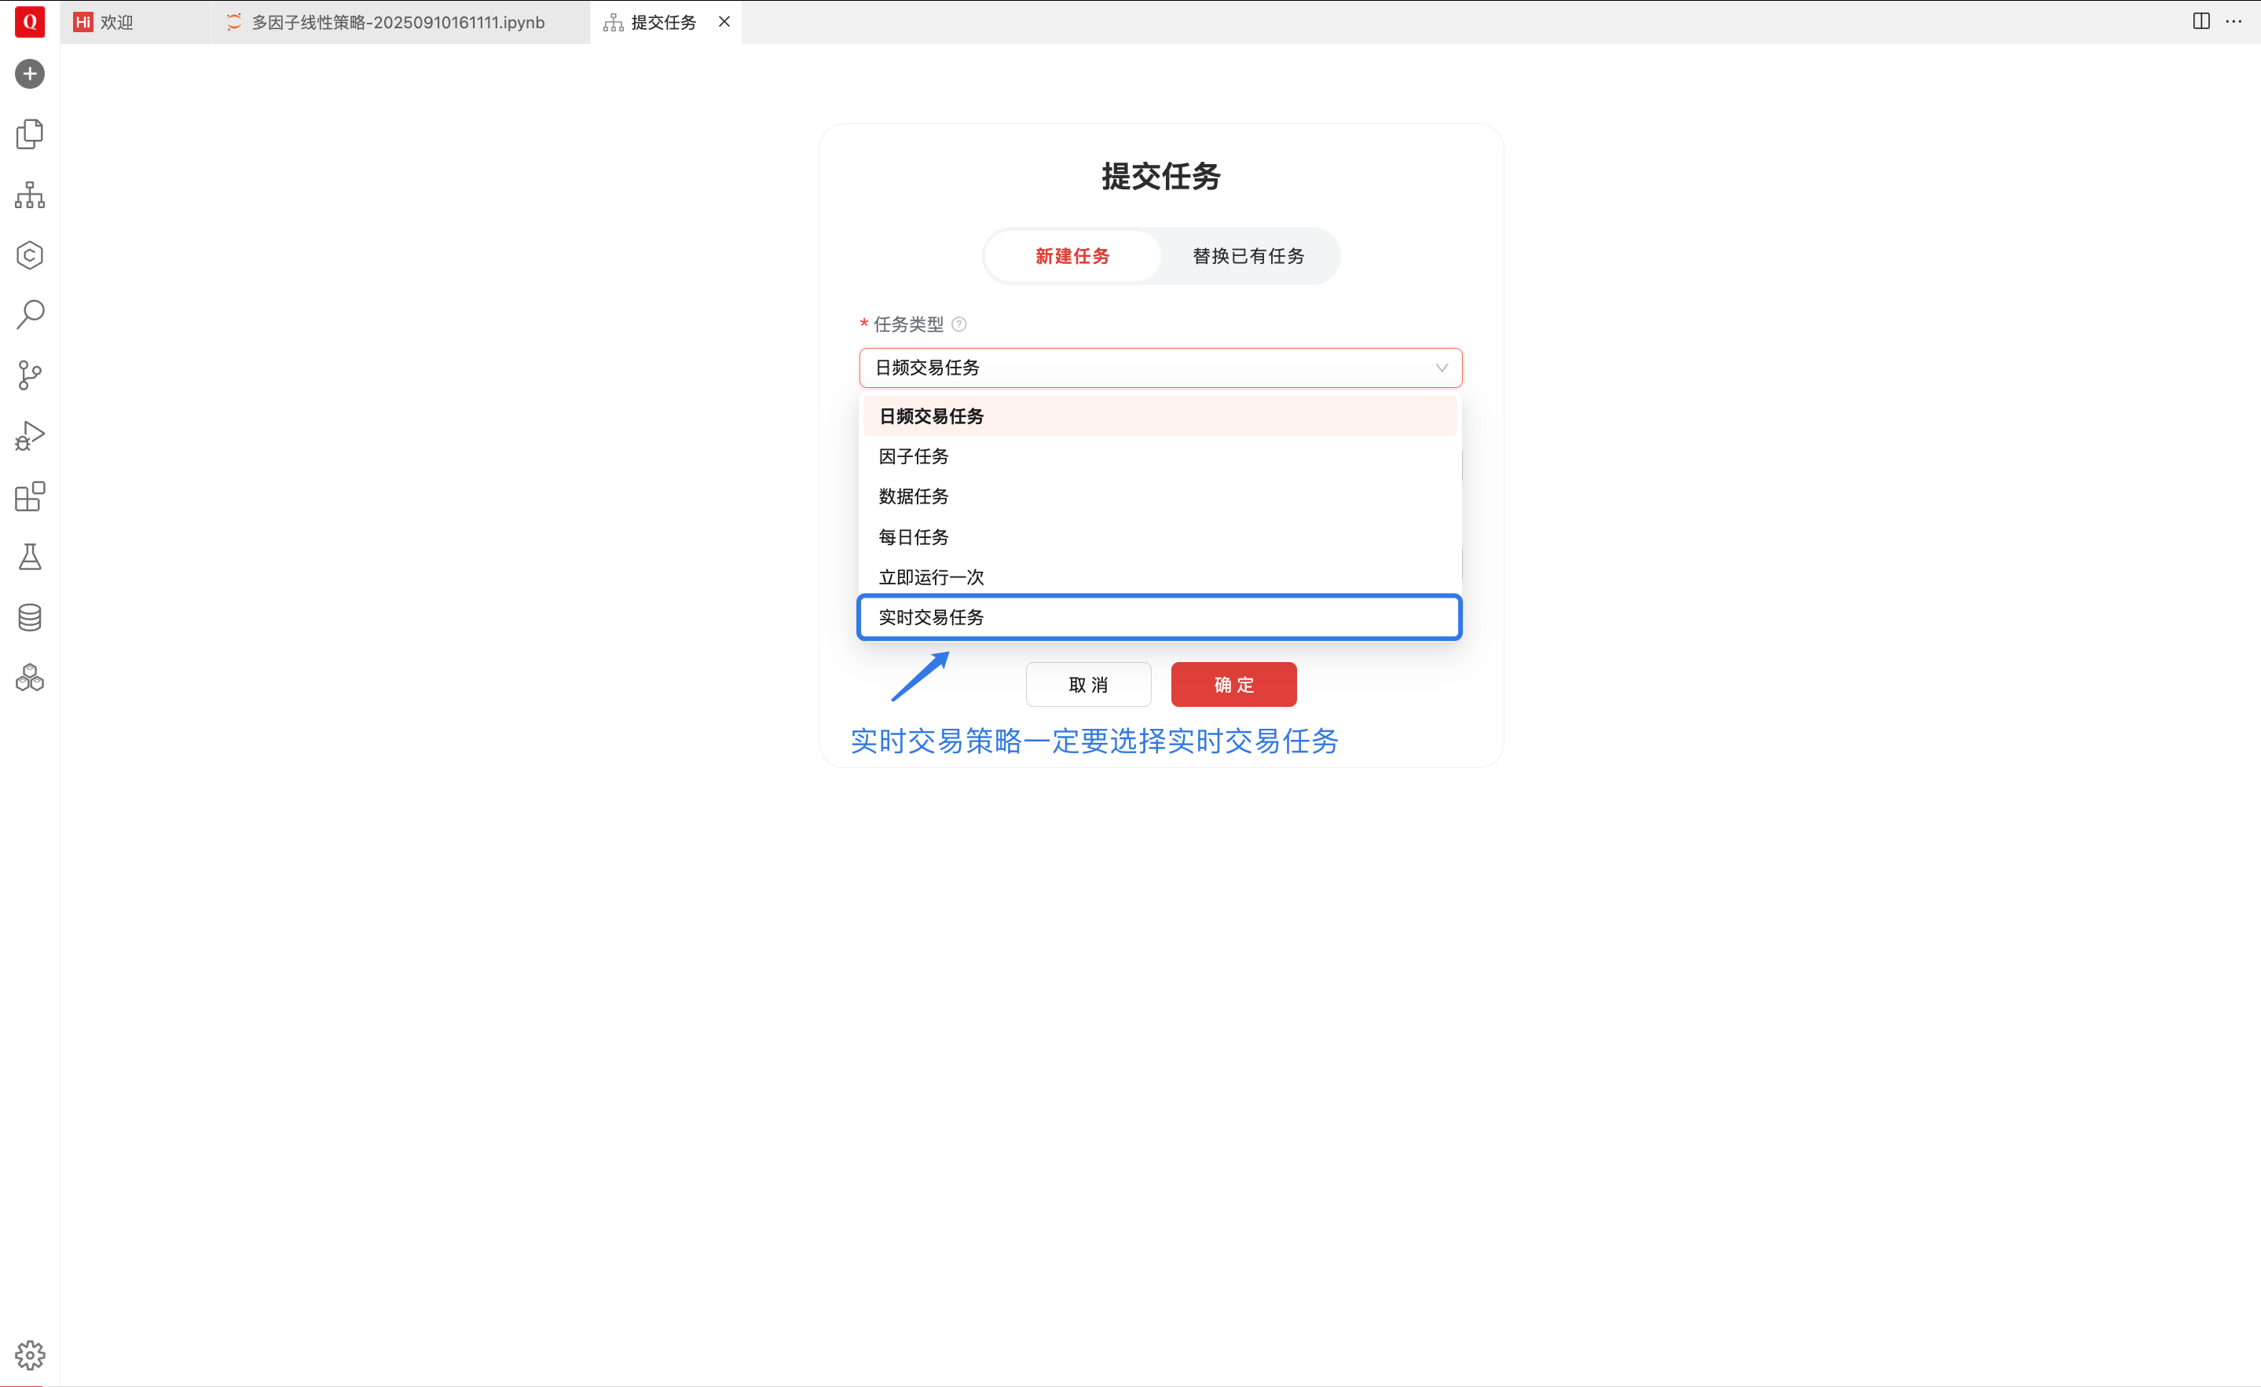Open the source control branch icon

coord(29,375)
